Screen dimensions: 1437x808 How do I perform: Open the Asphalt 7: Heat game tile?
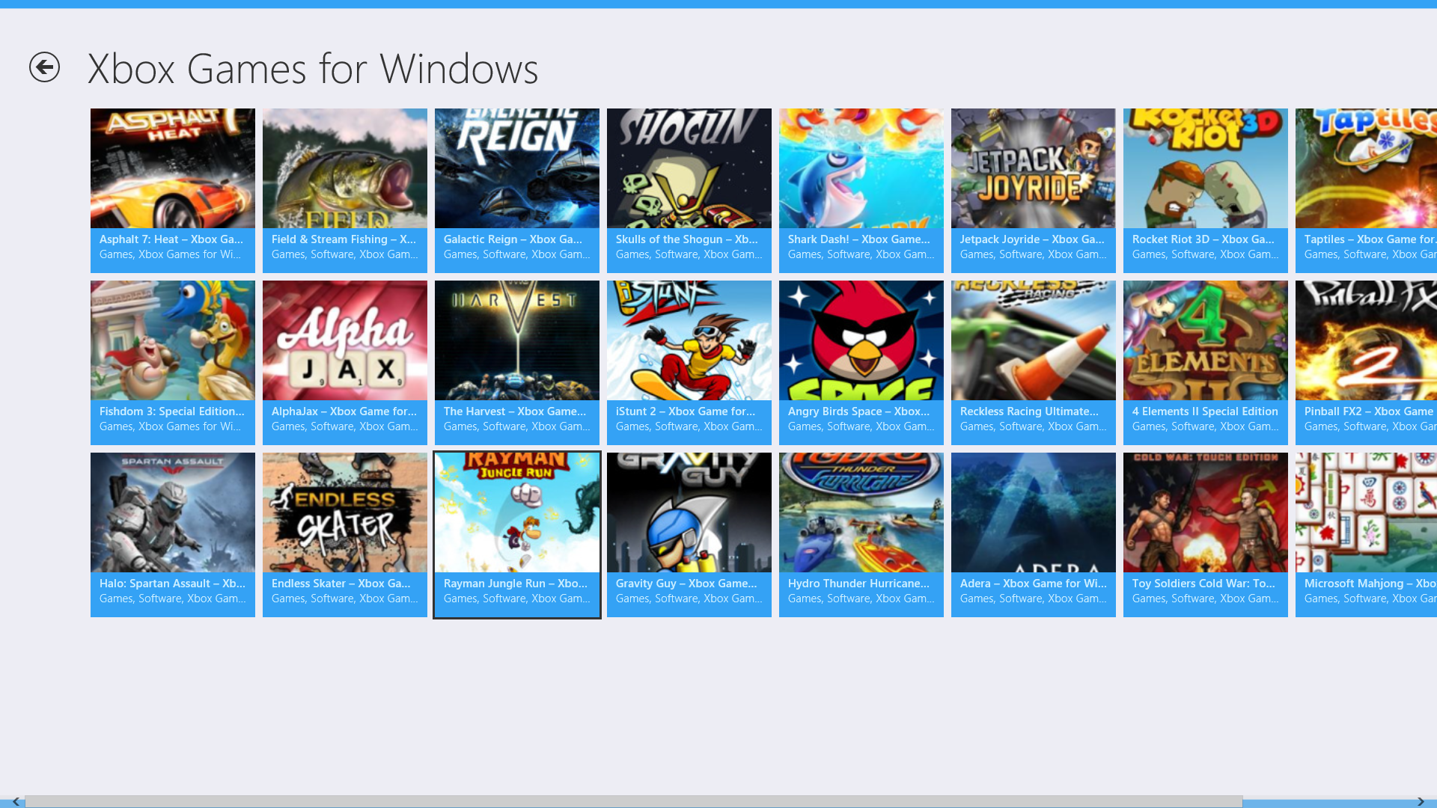[172, 190]
